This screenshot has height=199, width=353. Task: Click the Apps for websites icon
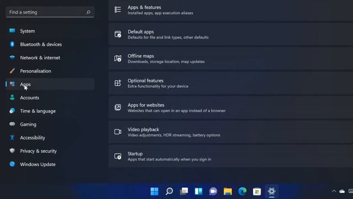point(117,107)
